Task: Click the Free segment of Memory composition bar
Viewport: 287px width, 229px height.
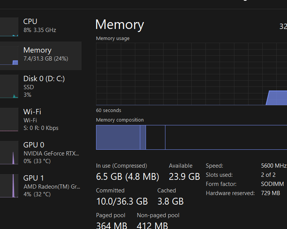Action: [225, 137]
